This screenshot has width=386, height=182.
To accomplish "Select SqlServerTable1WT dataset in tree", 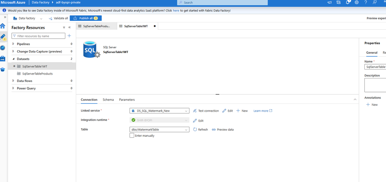I will click(x=42, y=66).
